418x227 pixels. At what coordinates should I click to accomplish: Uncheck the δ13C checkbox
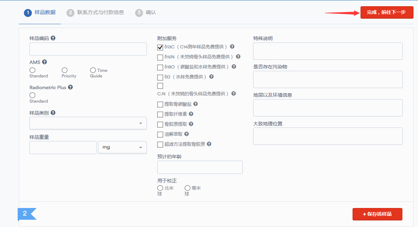[x=160, y=47]
